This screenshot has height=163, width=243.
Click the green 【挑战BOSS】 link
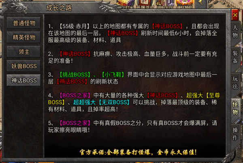[75, 75]
